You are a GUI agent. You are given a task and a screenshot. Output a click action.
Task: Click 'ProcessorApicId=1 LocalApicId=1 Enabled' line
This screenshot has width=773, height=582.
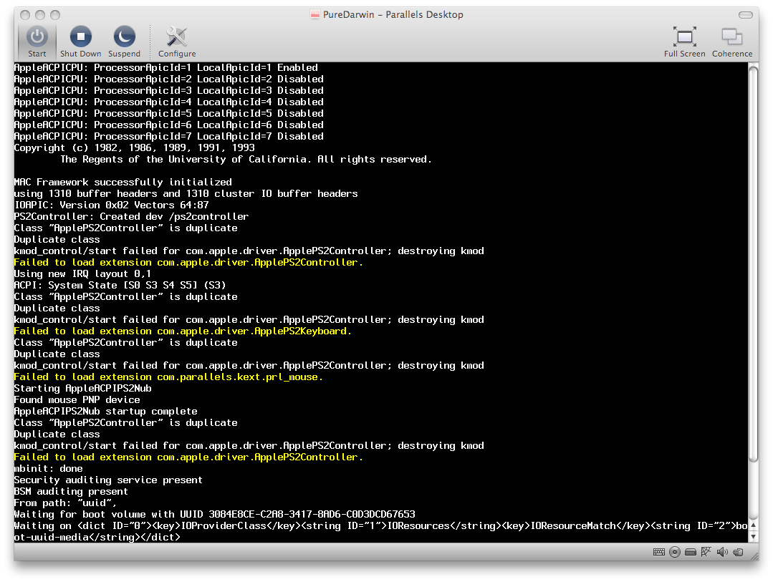point(165,67)
